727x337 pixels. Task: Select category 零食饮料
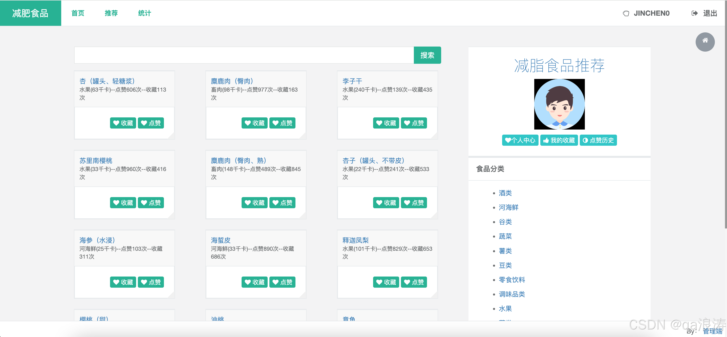pos(512,280)
